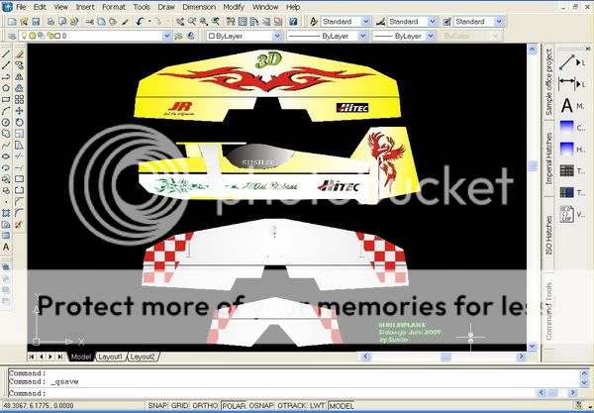Open the ByLayer color dropdown
This screenshot has width=594, height=413.
(277, 36)
